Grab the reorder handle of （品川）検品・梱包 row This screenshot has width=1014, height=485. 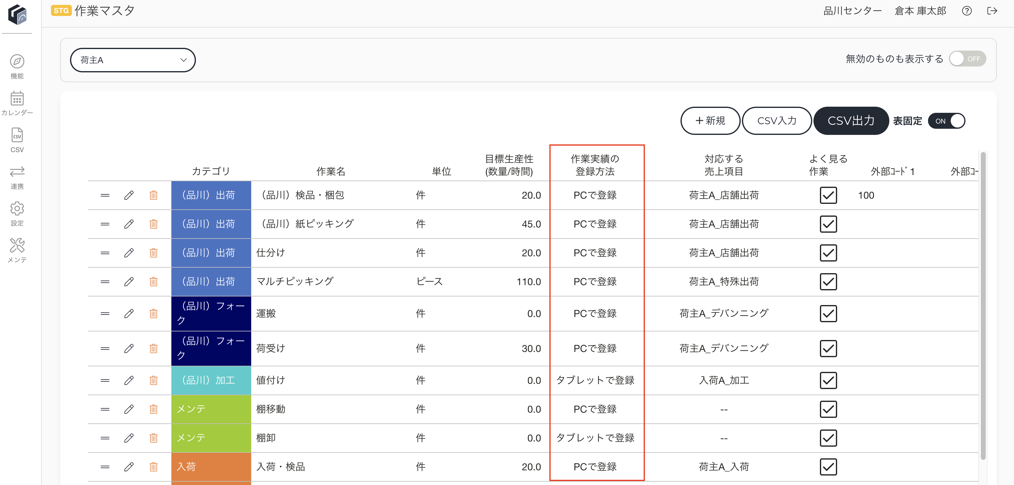pos(105,195)
